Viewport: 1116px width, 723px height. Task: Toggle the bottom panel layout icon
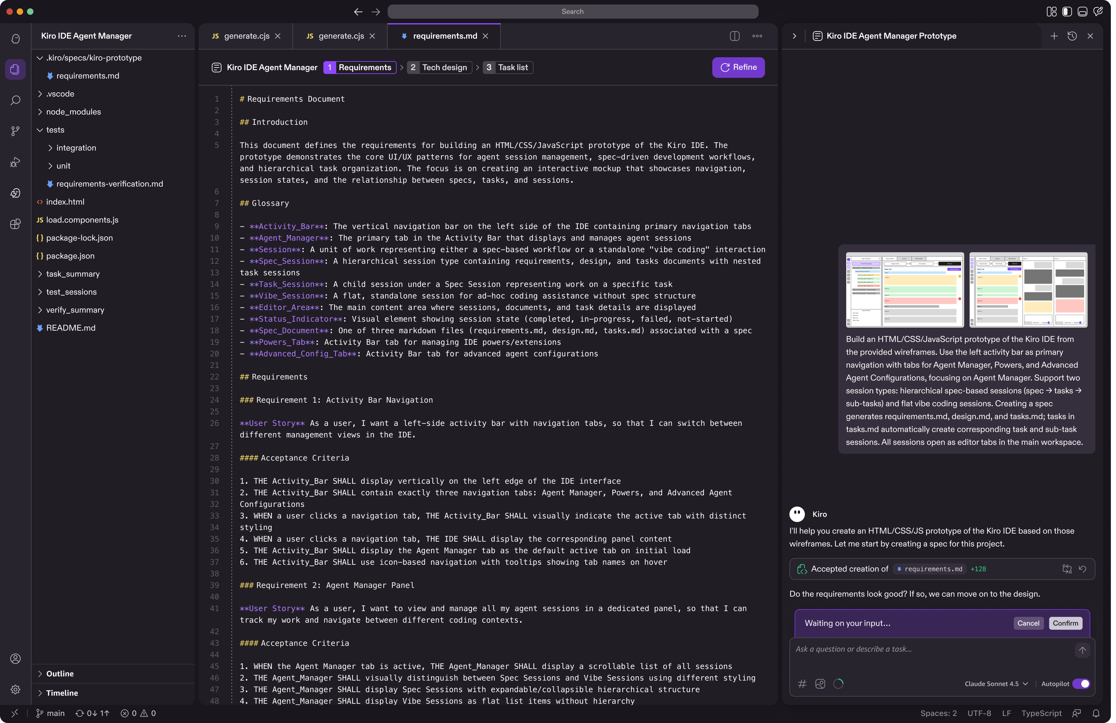point(1082,12)
